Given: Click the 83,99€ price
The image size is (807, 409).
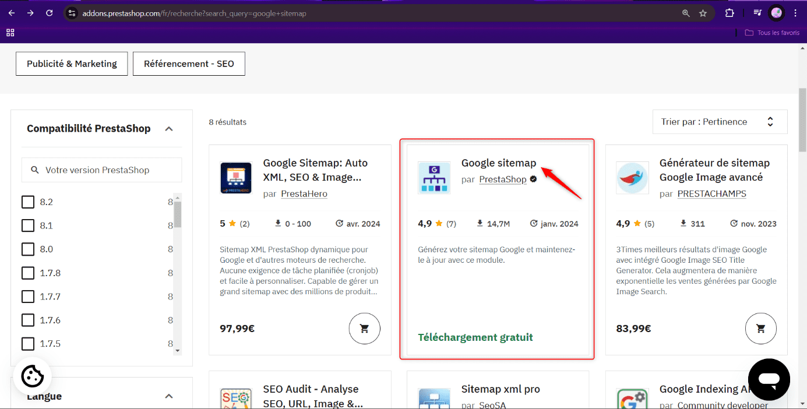Looking at the screenshot, I should coord(634,329).
